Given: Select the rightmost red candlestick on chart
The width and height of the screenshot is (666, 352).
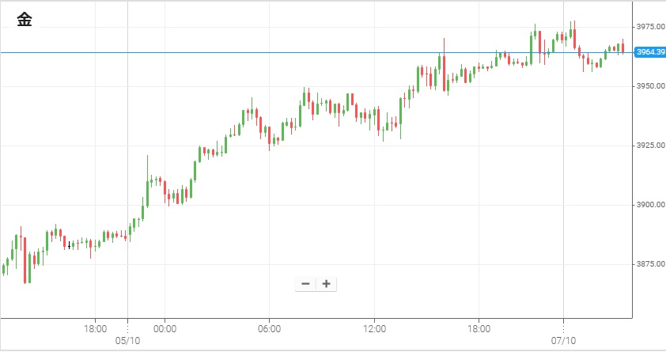Looking at the screenshot, I should [x=623, y=47].
